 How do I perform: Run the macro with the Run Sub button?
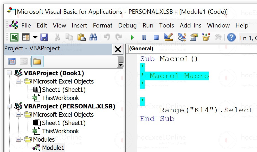pos(132,37)
